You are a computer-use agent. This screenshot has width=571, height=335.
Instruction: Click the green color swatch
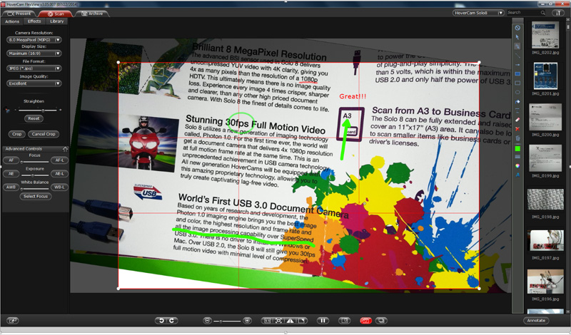(517, 148)
